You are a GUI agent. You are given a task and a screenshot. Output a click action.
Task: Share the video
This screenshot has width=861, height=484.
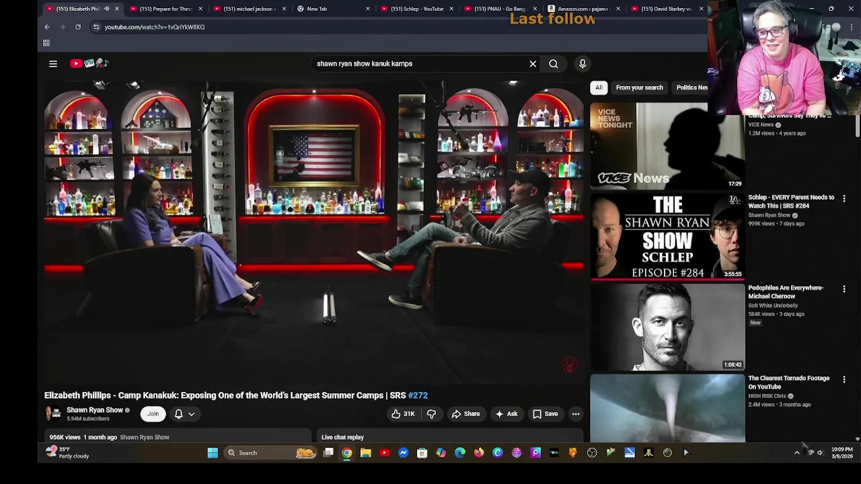(x=465, y=414)
